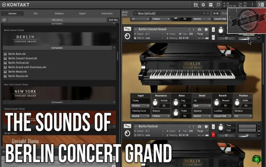
Task: Click Instruments bar under Berlin Concert Grand banner
Action: 57,48
